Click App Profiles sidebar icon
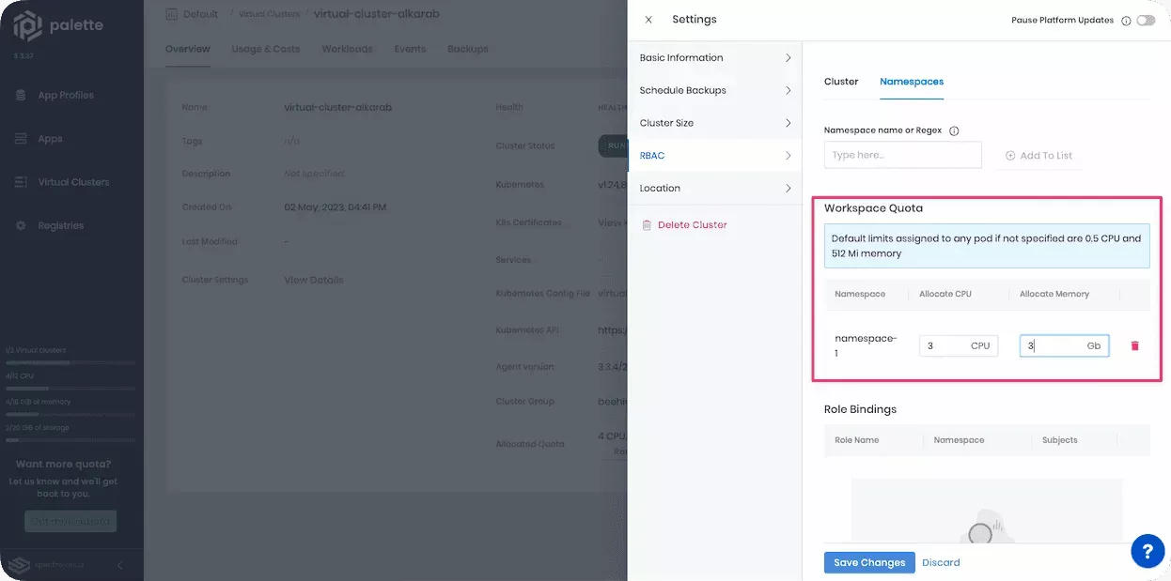Image resolution: width=1171 pixels, height=581 pixels. [x=20, y=96]
